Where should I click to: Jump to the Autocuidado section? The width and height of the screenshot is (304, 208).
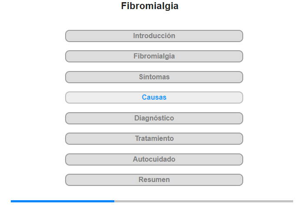coord(154,159)
